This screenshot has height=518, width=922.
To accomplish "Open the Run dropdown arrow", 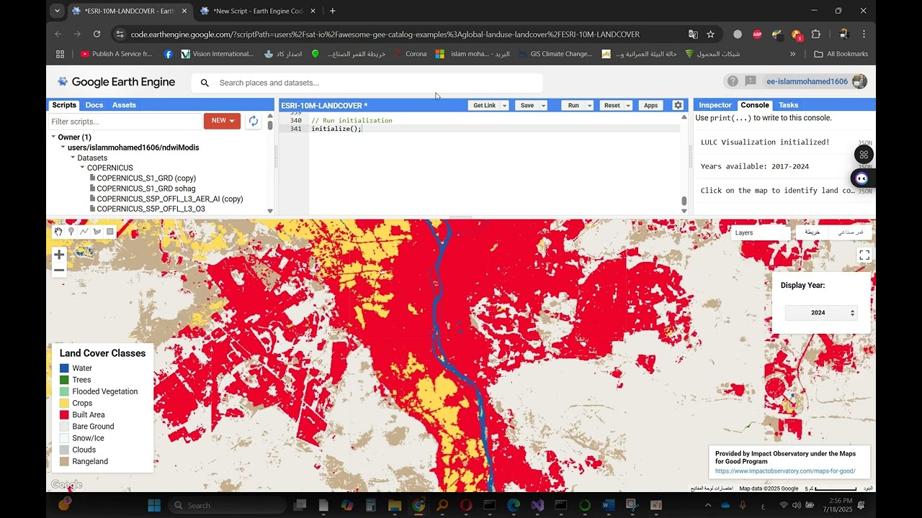I will [589, 105].
